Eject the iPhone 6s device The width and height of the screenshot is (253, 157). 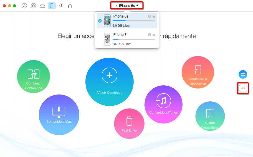pyautogui.click(x=154, y=16)
